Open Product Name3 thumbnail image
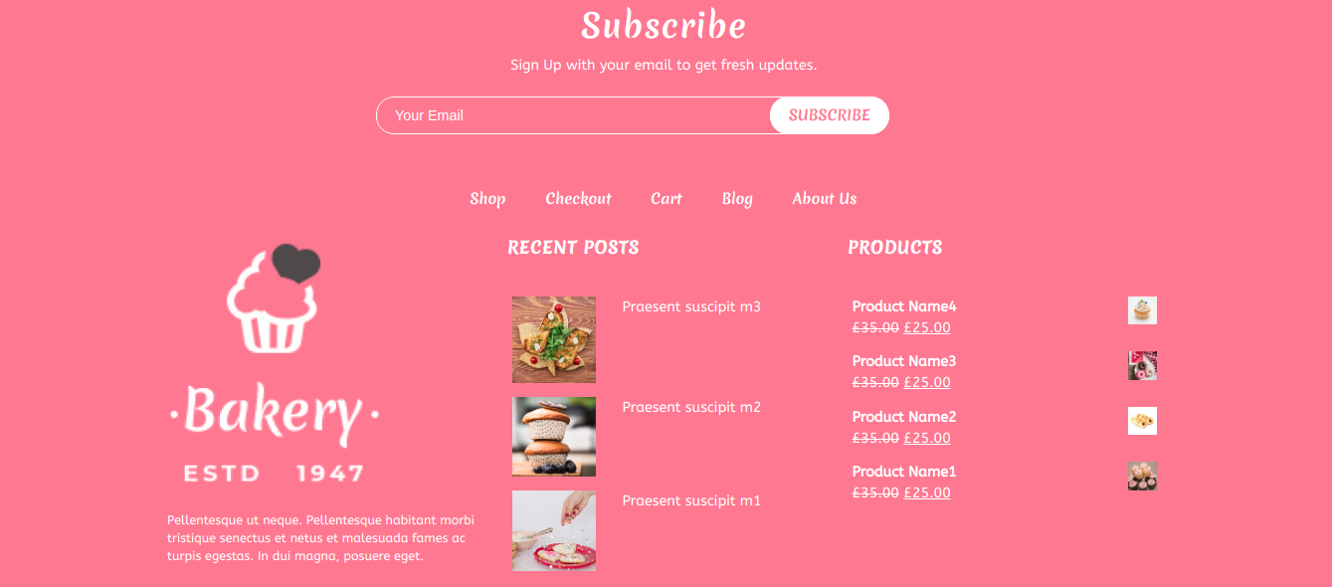The width and height of the screenshot is (1332, 587). pyautogui.click(x=1142, y=365)
